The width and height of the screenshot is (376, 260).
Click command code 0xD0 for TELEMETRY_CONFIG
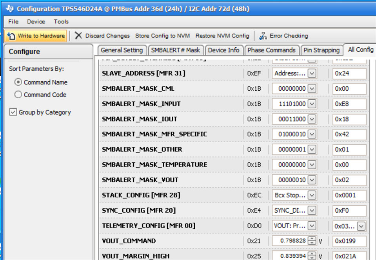click(x=254, y=226)
